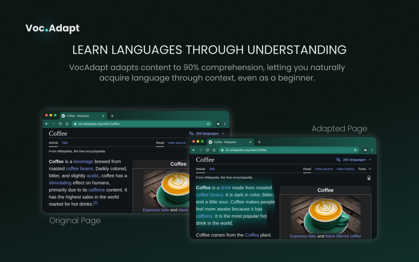Click the back arrow on the original page
Screen dimensions: 419x262
tap(46, 124)
